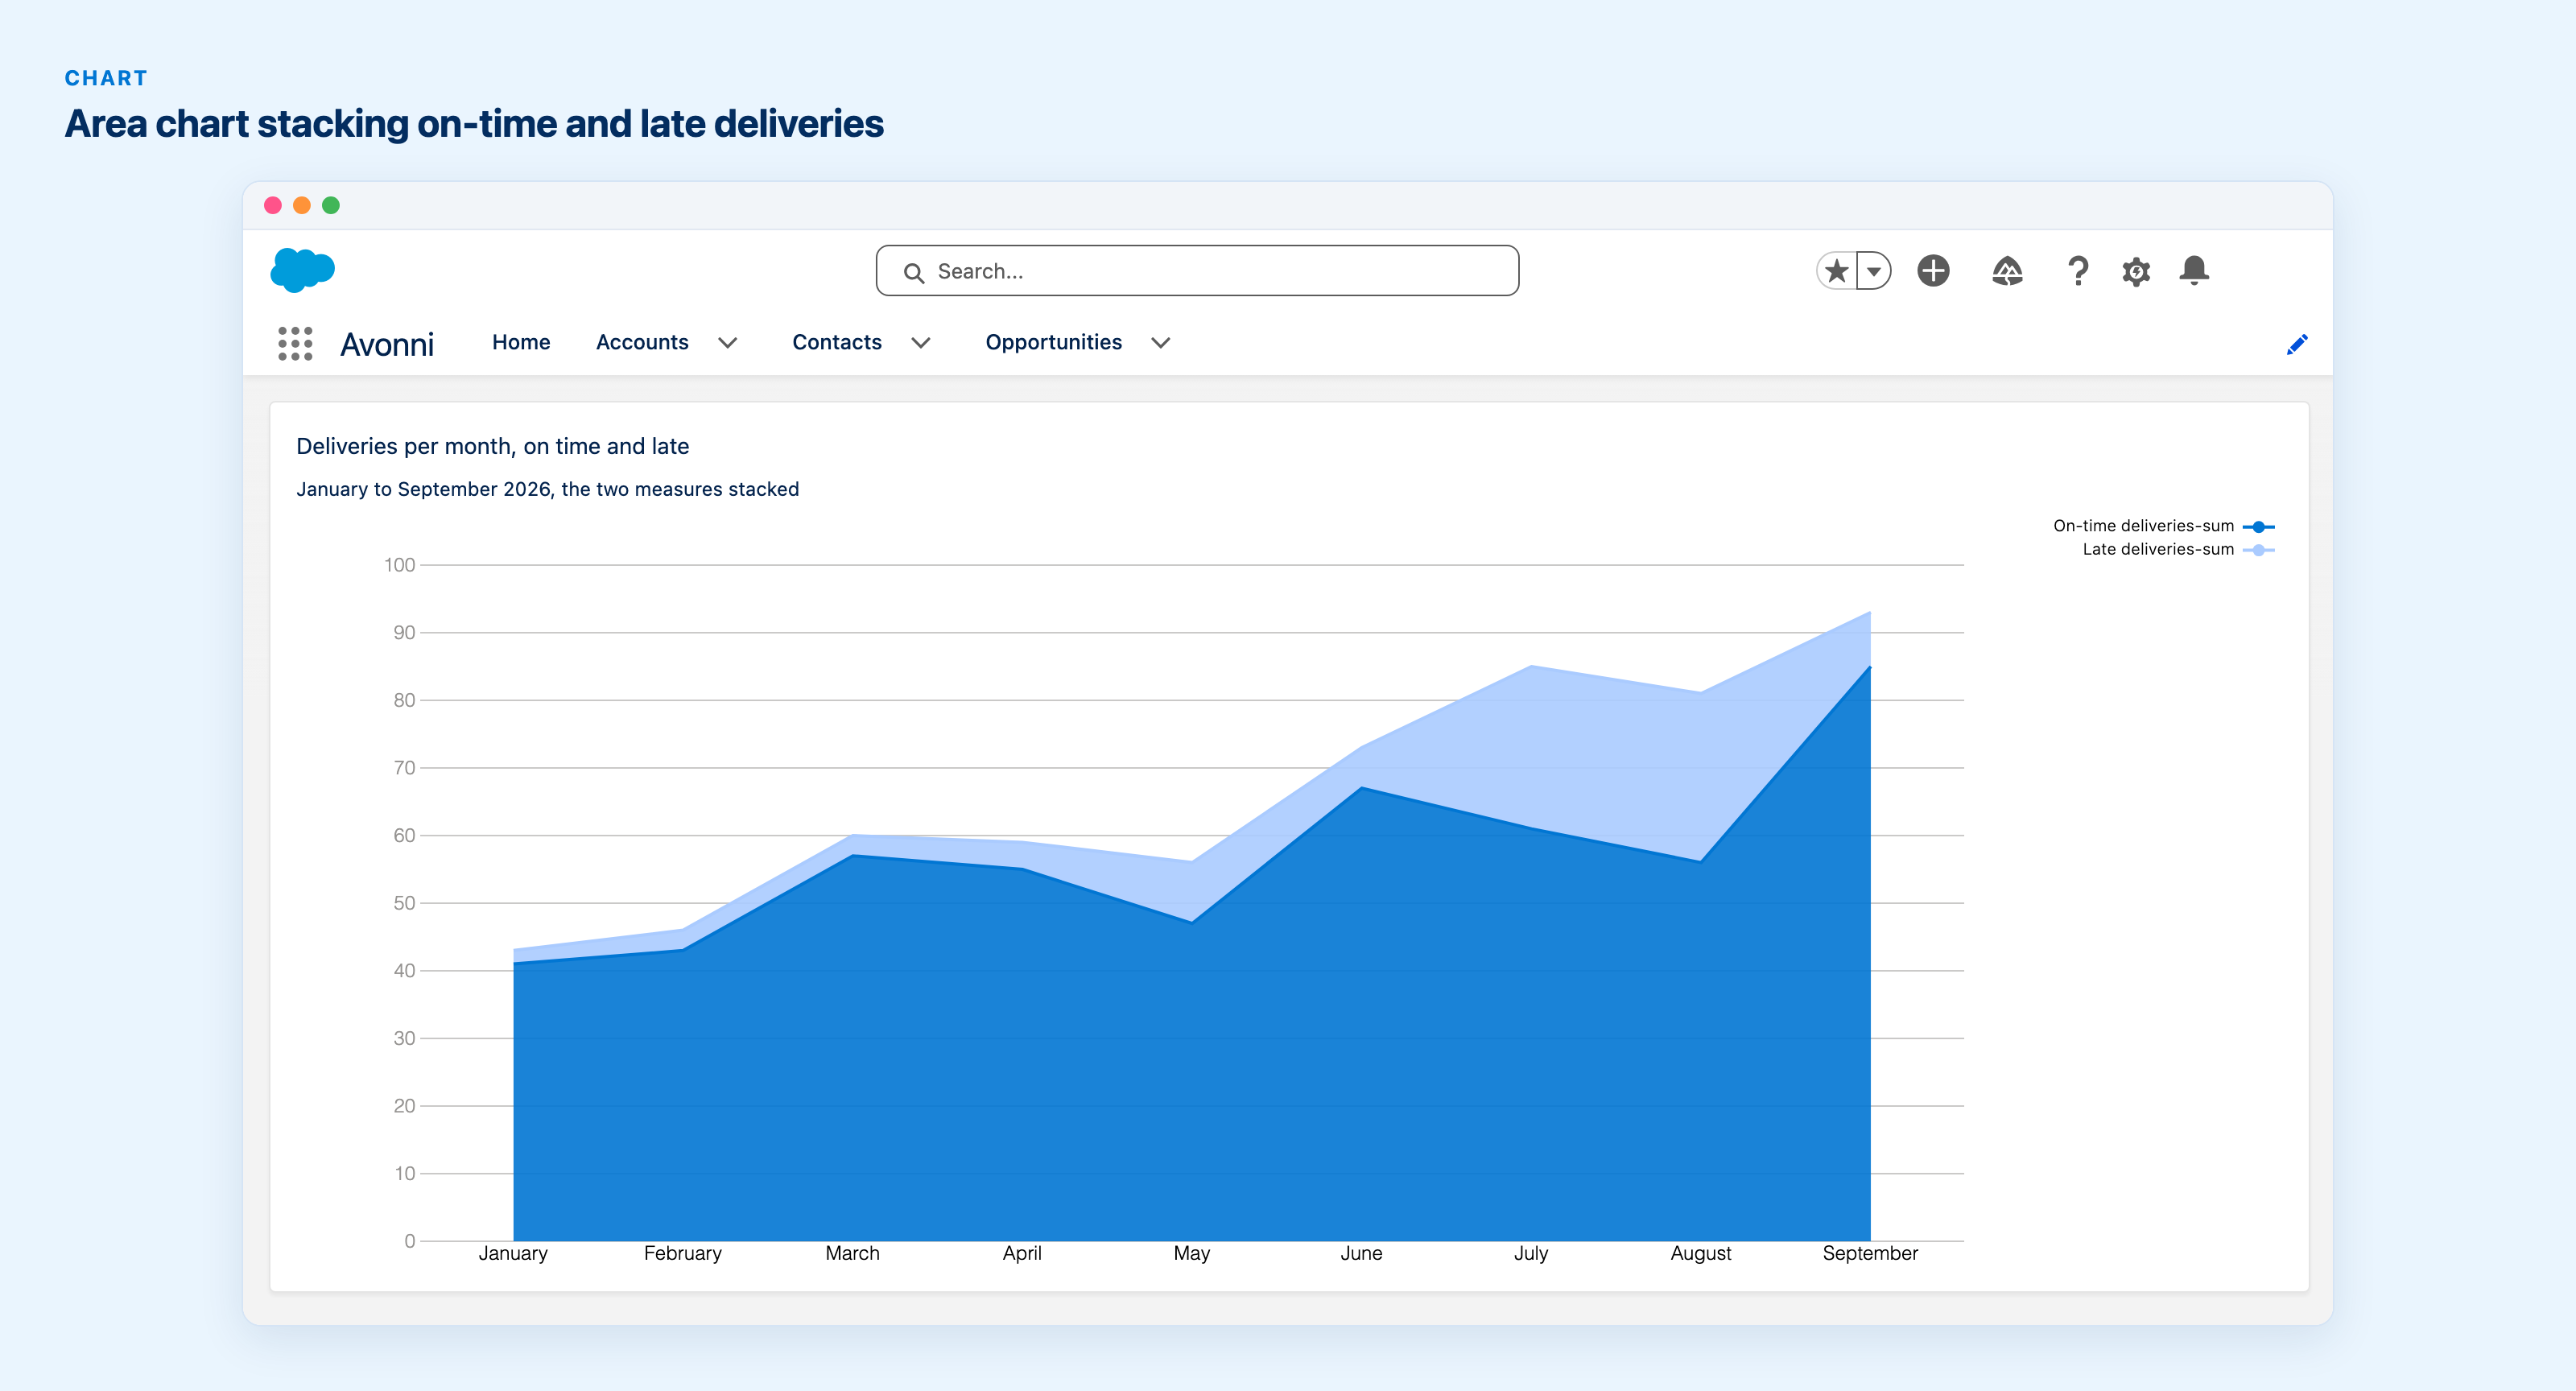Click the September axis label

pos(1869,1253)
